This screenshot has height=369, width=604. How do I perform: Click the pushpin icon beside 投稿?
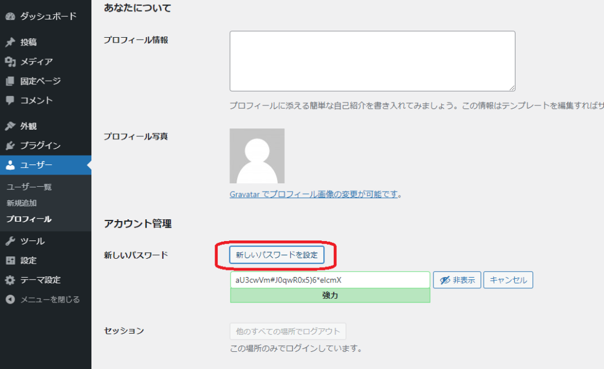click(10, 42)
